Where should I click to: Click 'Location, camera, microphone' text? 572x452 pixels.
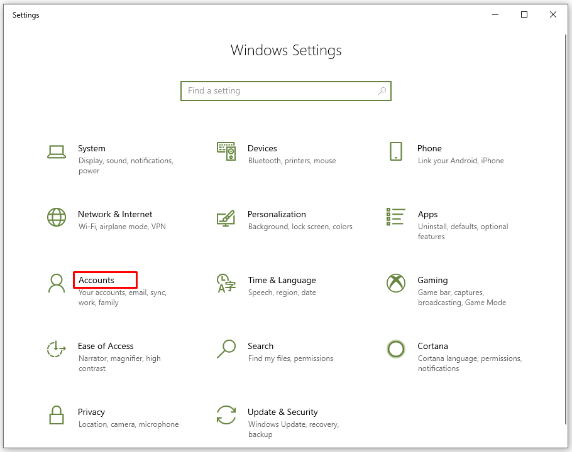[128, 424]
